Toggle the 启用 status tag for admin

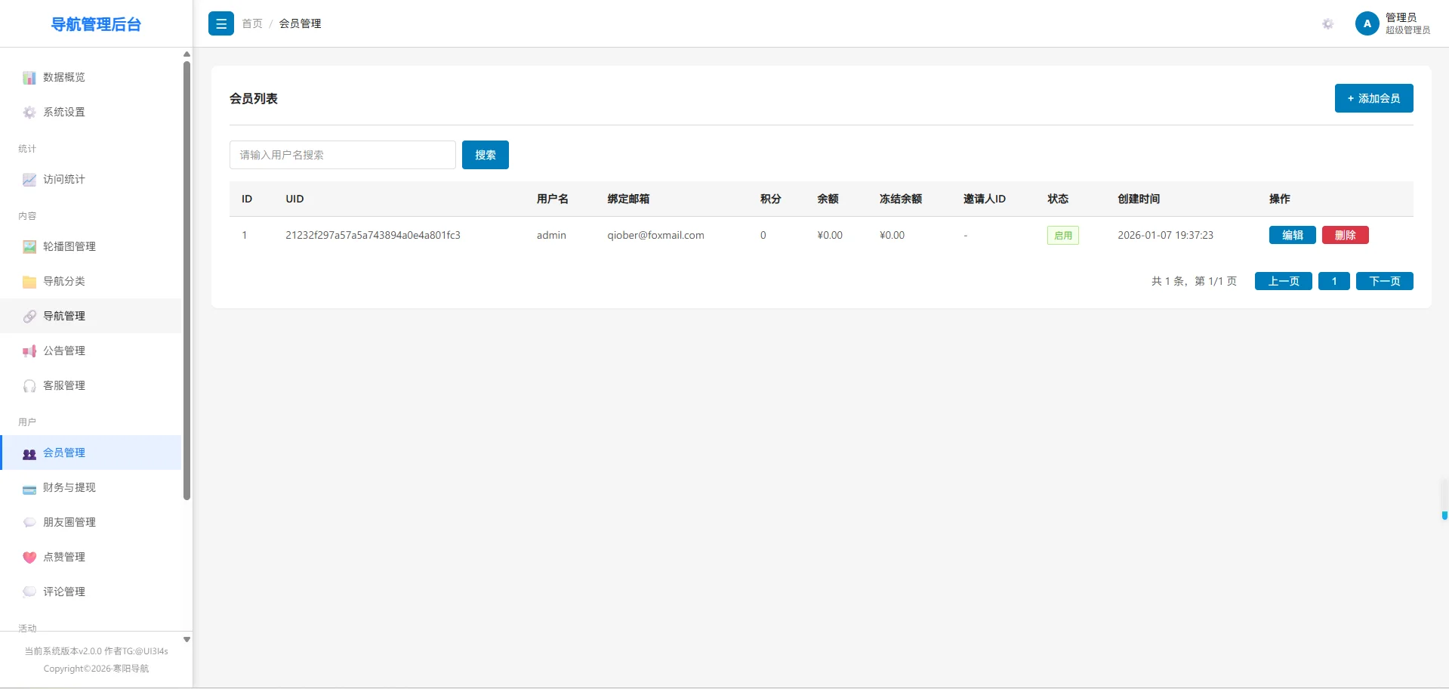[x=1062, y=236]
